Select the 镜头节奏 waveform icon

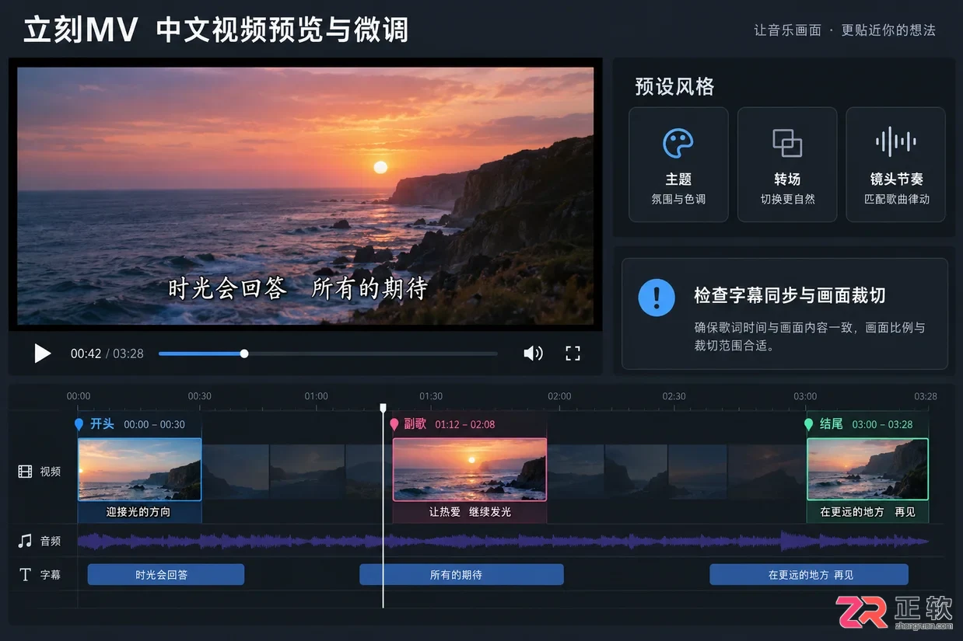pyautogui.click(x=895, y=142)
